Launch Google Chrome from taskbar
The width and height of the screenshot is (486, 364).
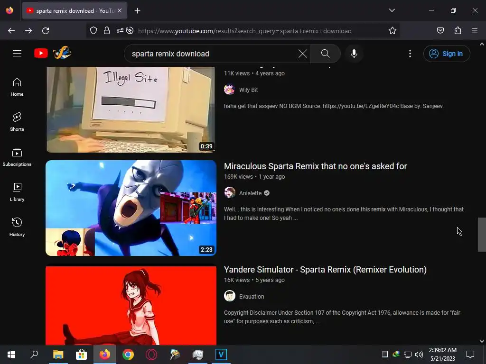128,355
